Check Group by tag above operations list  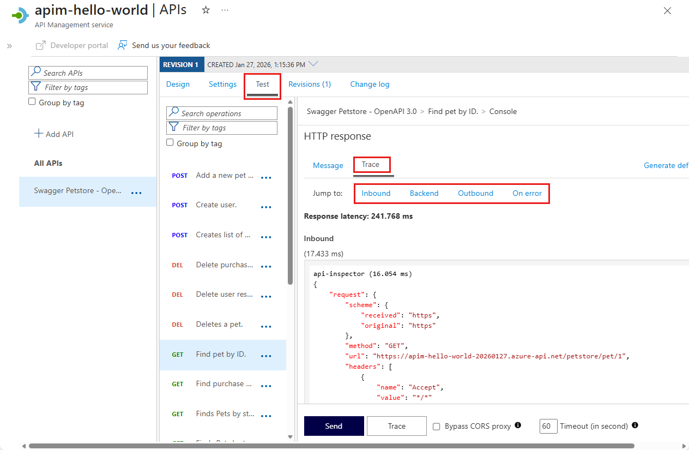coord(170,143)
